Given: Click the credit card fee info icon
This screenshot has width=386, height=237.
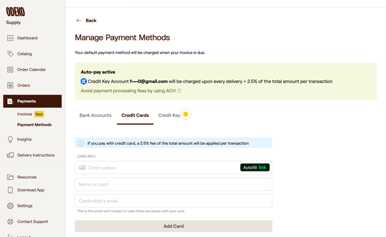Looking at the screenshot, I should [81, 144].
